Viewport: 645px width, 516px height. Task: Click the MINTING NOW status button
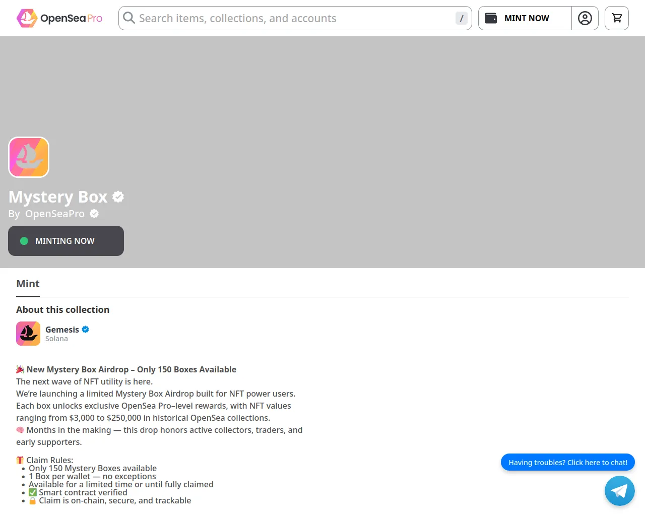(x=66, y=241)
